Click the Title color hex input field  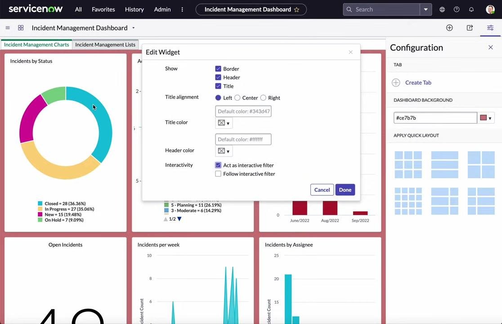pyautogui.click(x=243, y=112)
